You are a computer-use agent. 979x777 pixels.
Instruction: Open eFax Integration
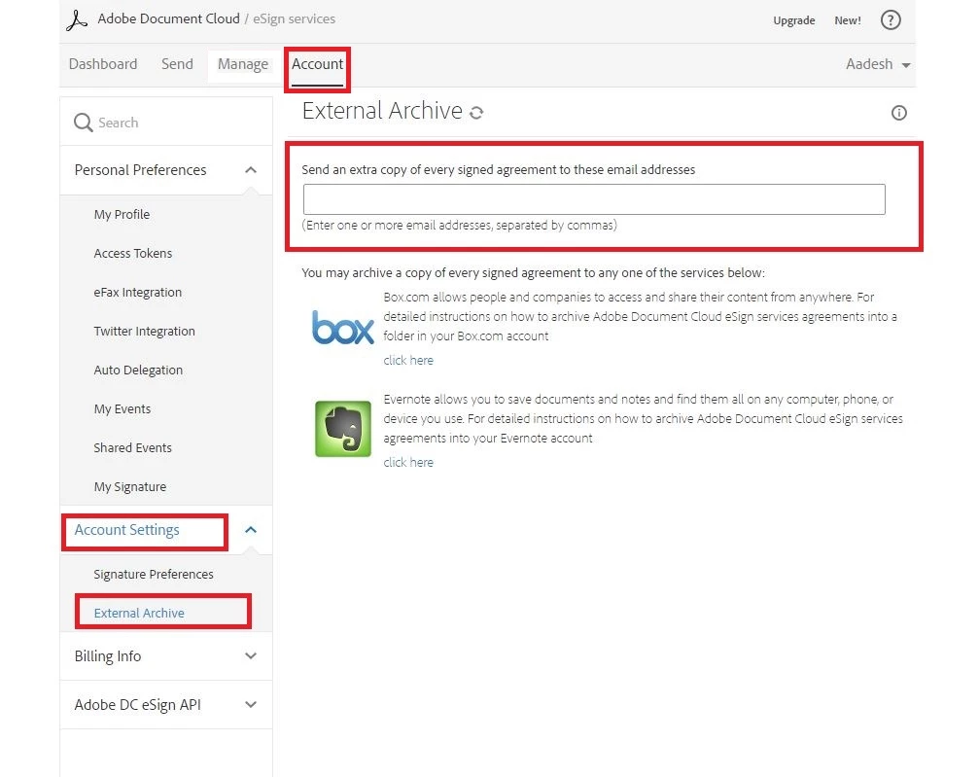tap(137, 293)
